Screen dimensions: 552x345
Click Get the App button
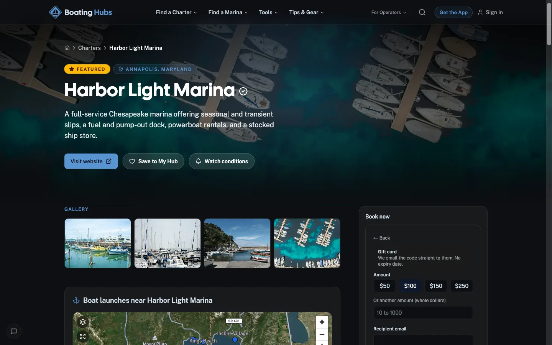(x=453, y=12)
